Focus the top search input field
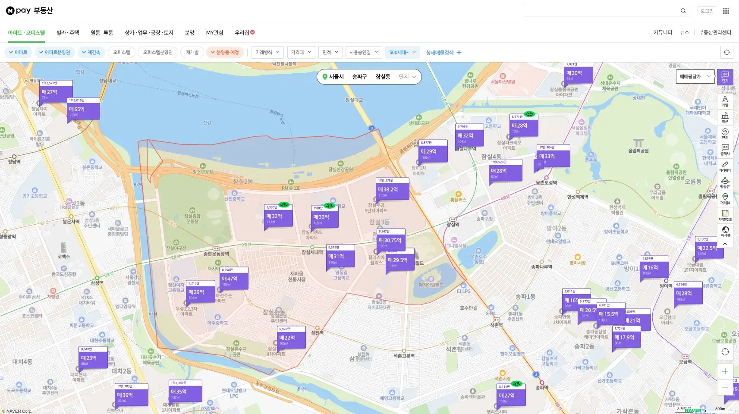The height and width of the screenshot is (414, 739). (602, 11)
